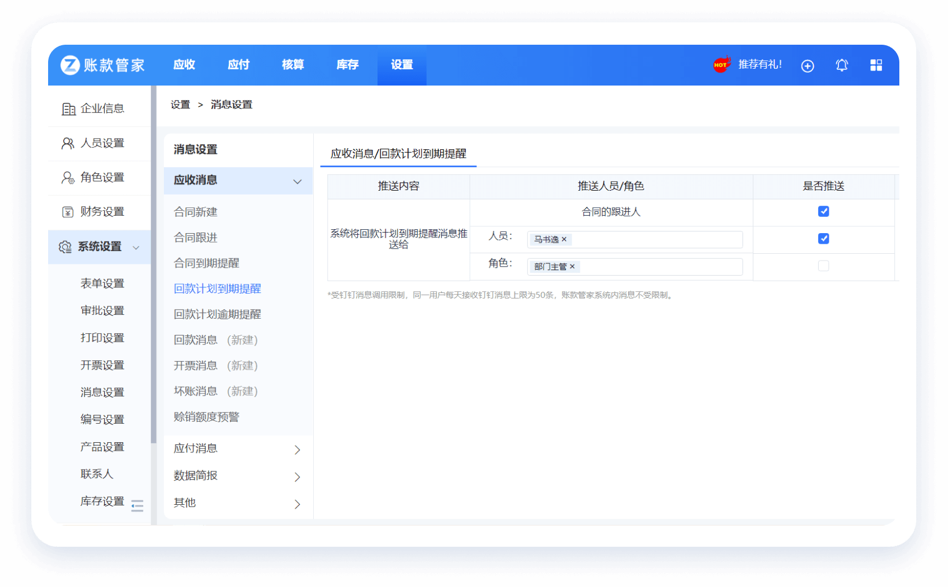Collapse sidebar with the menu-fold icon
This screenshot has height=587, width=948.
point(137,506)
